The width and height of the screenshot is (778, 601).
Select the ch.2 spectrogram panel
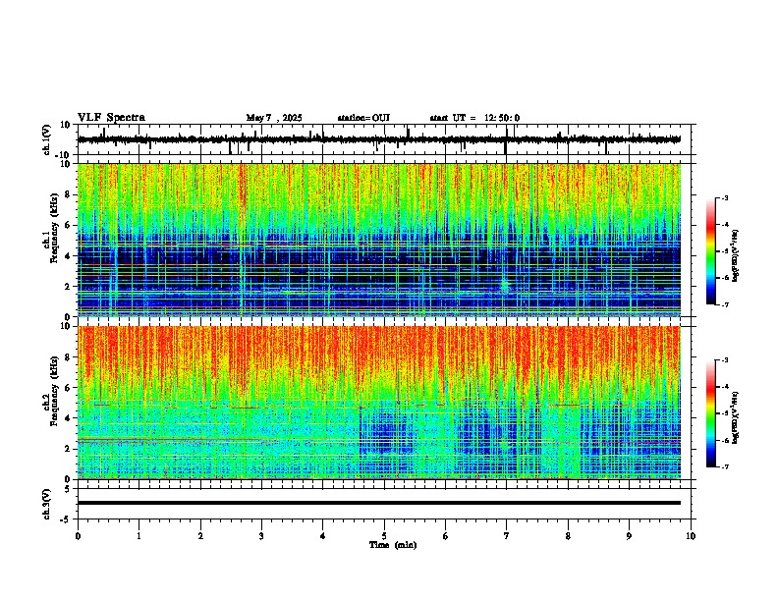[x=379, y=403]
